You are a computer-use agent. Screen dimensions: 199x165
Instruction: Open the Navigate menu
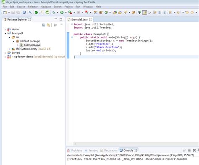[46, 7]
